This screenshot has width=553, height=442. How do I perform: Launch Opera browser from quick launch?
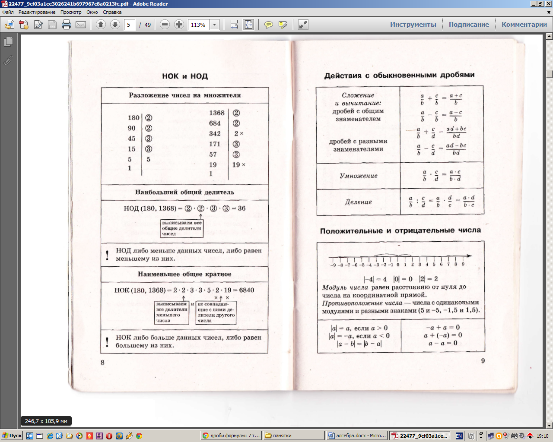[x=109, y=436]
